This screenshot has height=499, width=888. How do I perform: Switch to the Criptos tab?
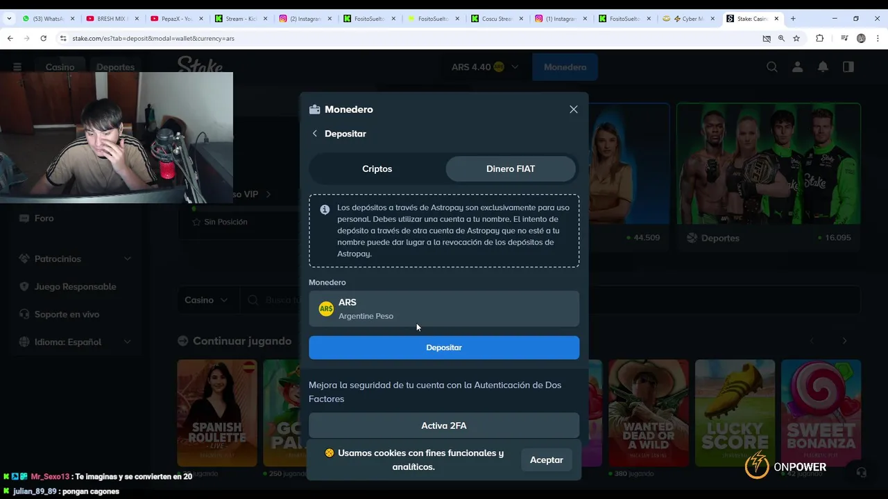pos(377,169)
